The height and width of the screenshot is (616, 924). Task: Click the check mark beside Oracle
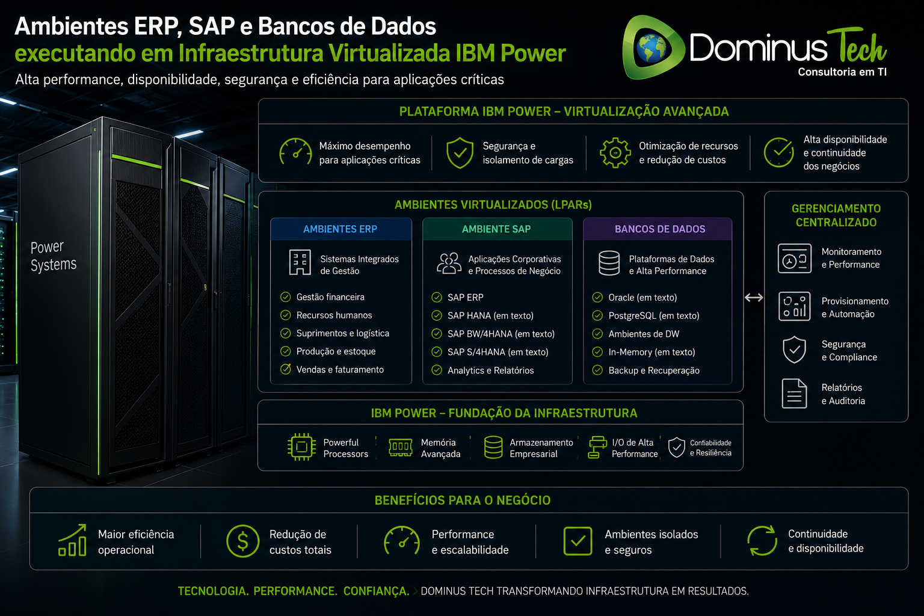point(597,297)
